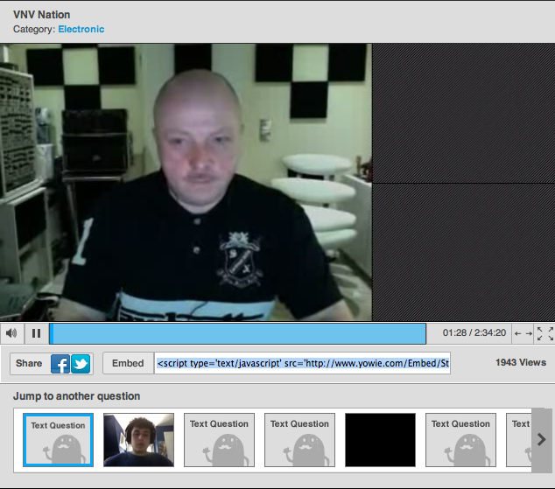Image resolution: width=555 pixels, height=489 pixels.
Task: Share on Twitter
Action: click(x=81, y=364)
